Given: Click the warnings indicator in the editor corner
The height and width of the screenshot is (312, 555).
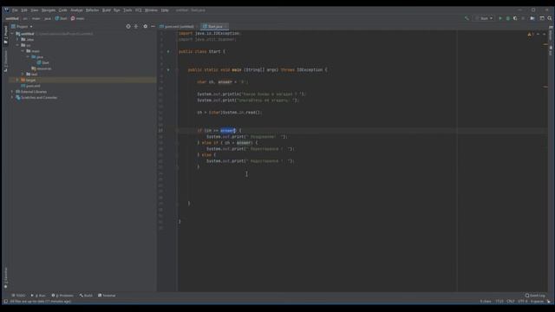Looking at the screenshot, I should (531, 35).
